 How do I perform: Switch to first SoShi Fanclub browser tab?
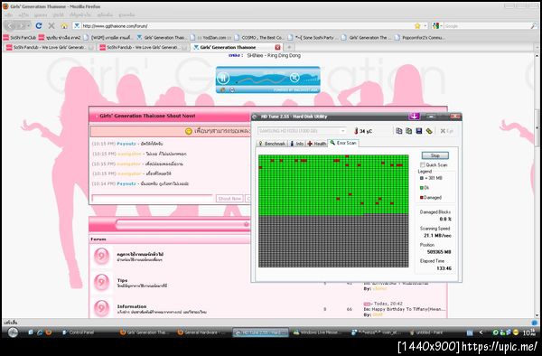[x=49, y=47]
